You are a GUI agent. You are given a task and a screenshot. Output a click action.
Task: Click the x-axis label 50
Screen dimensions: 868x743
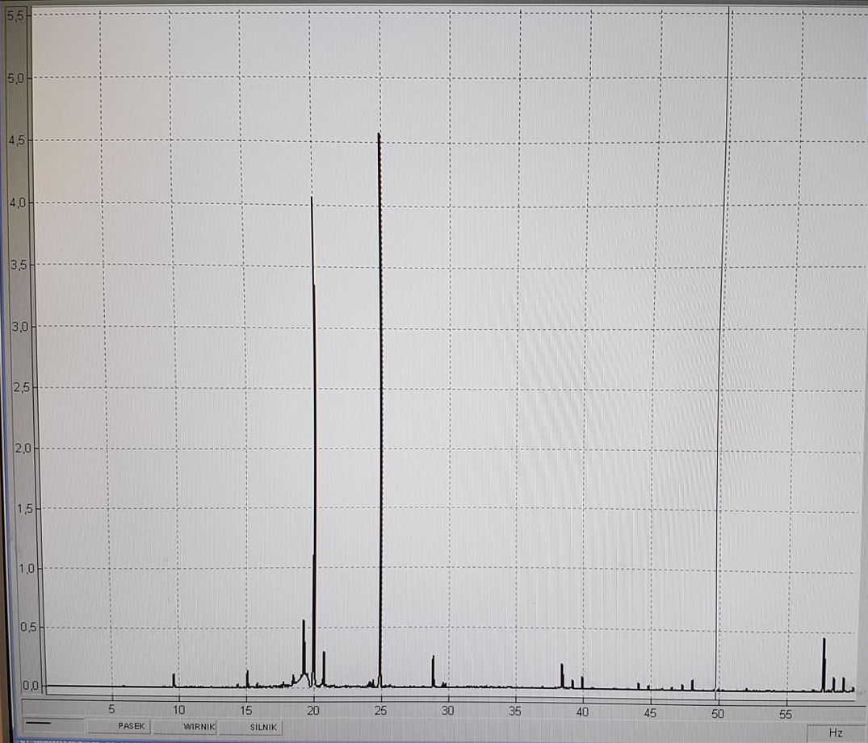pyautogui.click(x=718, y=714)
